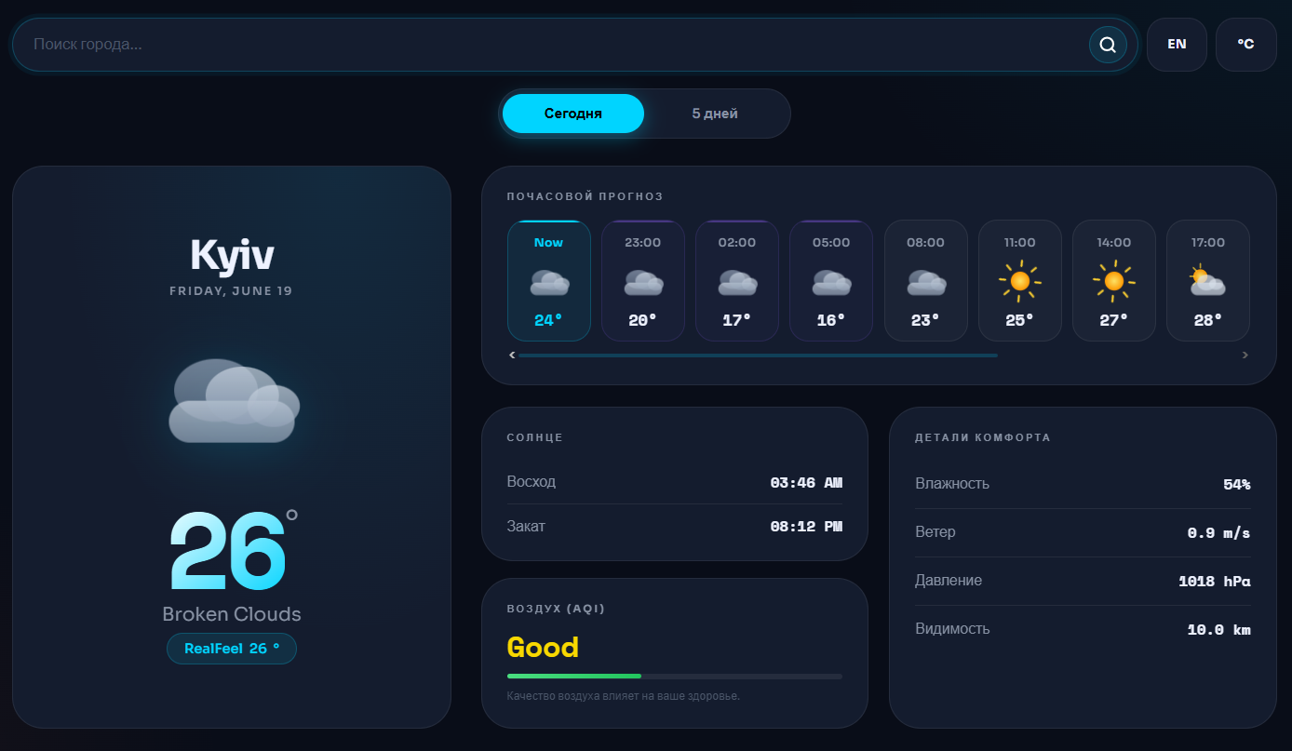Click the Качество воздуха note text
This screenshot has width=1292, height=751.
pyautogui.click(x=624, y=696)
